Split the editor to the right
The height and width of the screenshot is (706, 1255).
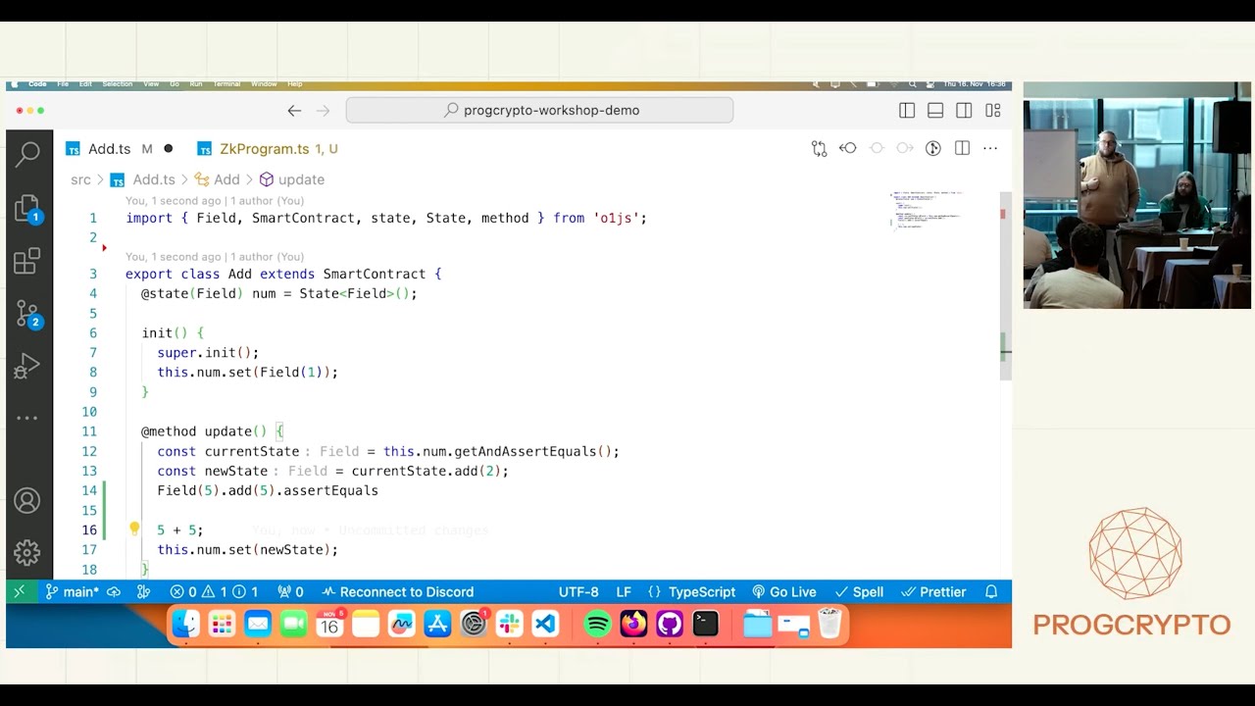[962, 148]
